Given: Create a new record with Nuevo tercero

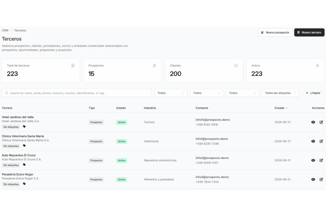Looking at the screenshot, I should tap(309, 33).
